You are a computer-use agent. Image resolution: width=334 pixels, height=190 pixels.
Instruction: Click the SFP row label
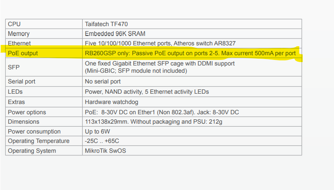point(13,67)
